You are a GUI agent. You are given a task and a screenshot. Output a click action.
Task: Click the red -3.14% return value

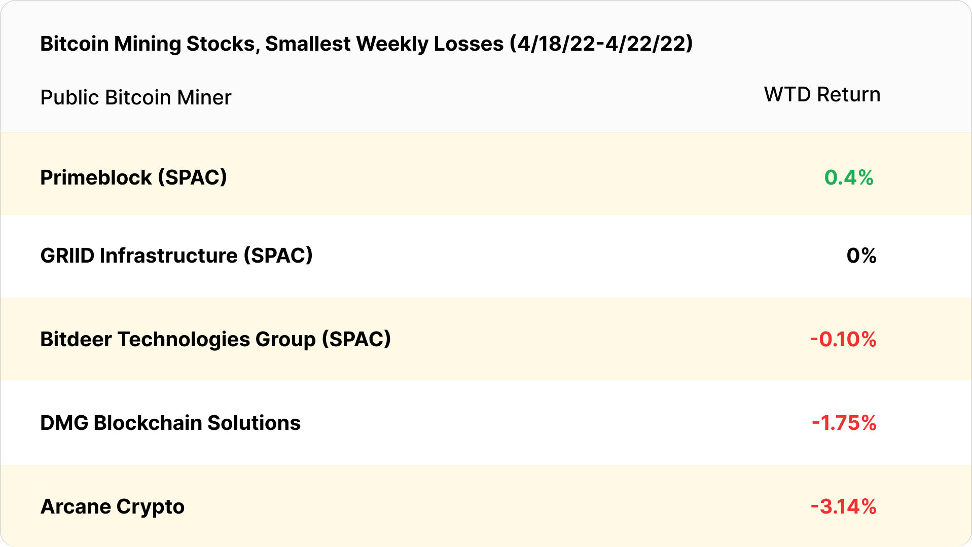[843, 507]
